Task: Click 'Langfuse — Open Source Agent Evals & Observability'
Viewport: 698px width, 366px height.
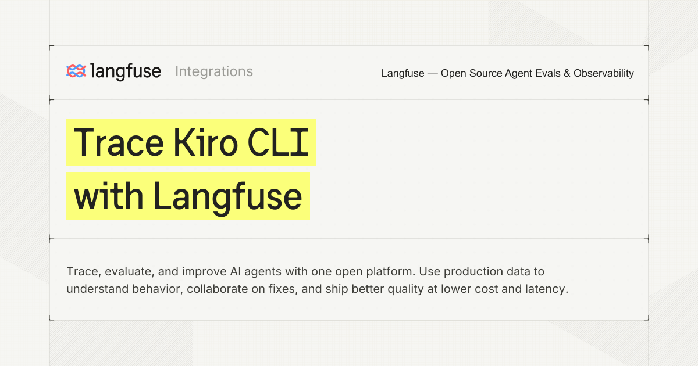Action: click(508, 73)
